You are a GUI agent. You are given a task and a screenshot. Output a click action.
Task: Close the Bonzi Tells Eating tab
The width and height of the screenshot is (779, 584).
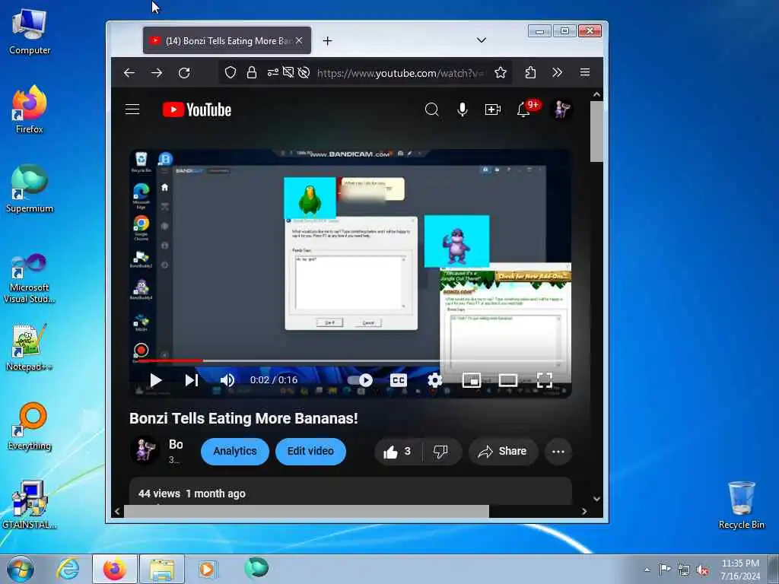[298, 41]
